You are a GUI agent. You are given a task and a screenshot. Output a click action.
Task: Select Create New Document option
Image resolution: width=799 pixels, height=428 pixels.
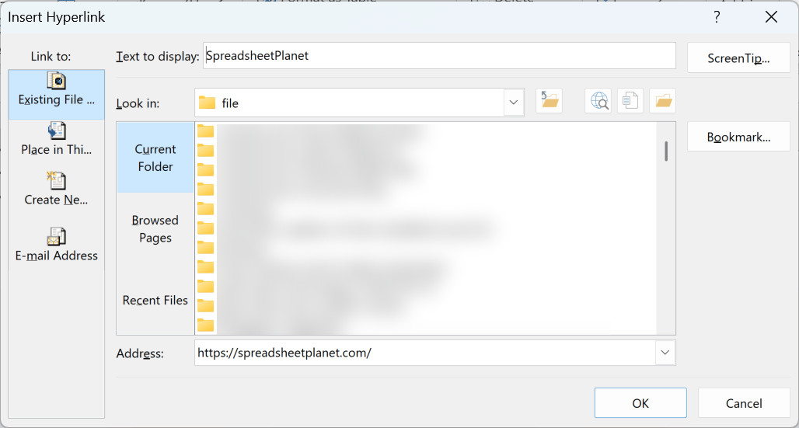[x=57, y=189]
